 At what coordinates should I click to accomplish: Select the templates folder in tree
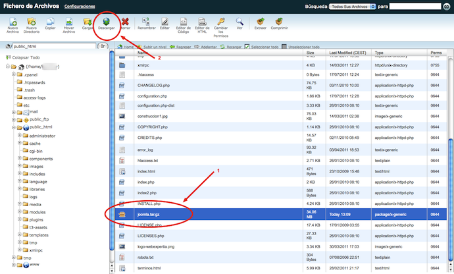pyautogui.click(x=39, y=235)
